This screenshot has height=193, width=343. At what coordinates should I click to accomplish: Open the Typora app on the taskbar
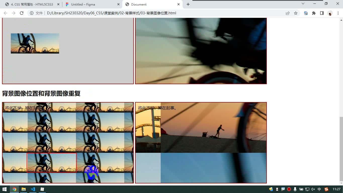[x=42, y=189]
